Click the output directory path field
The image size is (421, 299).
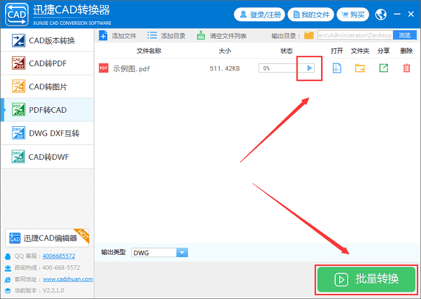click(355, 35)
